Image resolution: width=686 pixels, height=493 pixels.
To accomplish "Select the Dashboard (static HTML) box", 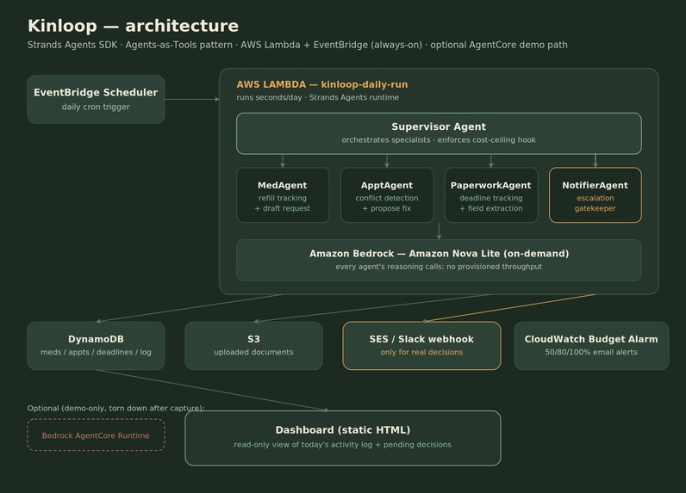I will click(x=343, y=438).
